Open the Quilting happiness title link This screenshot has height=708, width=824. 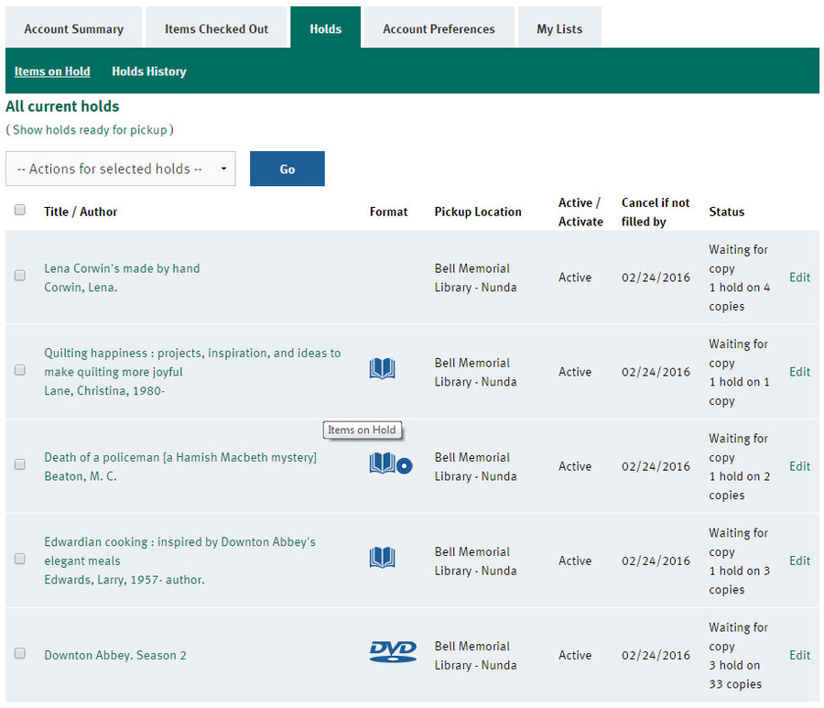[192, 362]
